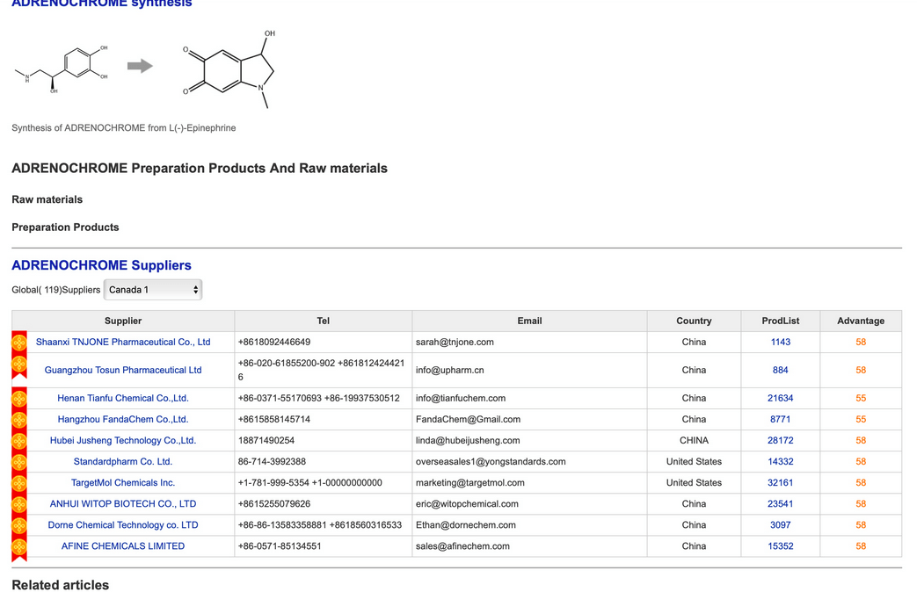Click the Email column header
917x592 pixels.
pyautogui.click(x=529, y=321)
